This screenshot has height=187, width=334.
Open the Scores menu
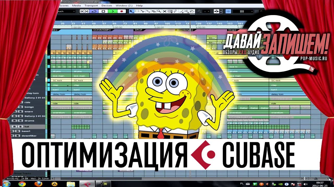click(x=64, y=5)
